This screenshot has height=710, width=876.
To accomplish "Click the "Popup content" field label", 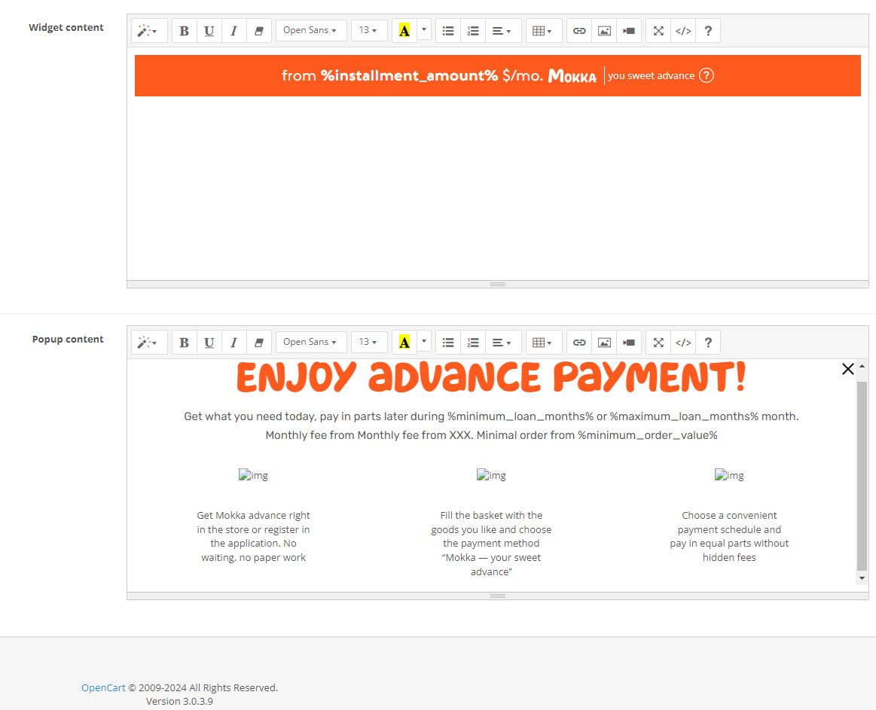I will (68, 339).
